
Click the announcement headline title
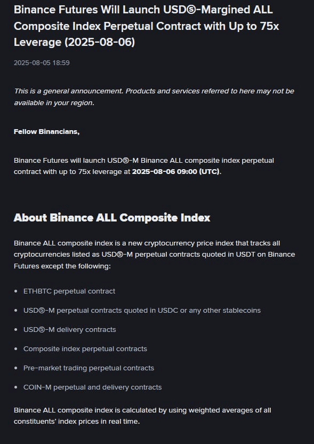click(x=146, y=26)
